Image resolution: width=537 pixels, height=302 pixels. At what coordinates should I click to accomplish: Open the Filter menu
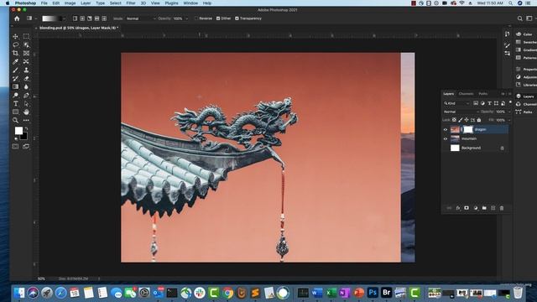click(x=131, y=3)
